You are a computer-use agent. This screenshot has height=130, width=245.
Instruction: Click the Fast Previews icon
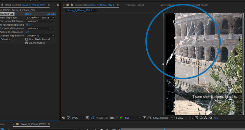(196, 118)
